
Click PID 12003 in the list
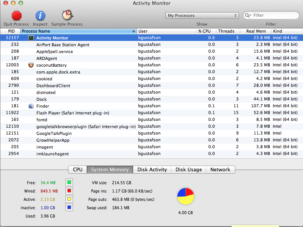pos(12,65)
